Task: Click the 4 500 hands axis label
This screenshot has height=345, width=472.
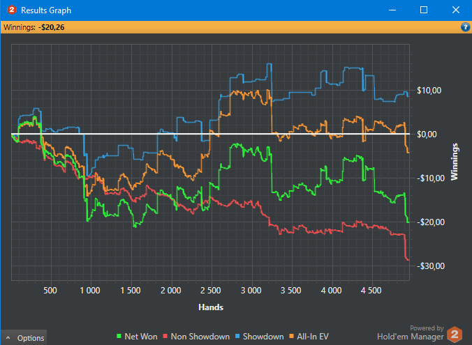Action: point(371,291)
